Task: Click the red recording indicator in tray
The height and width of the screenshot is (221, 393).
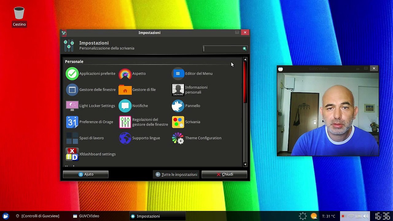Action: tap(343, 216)
